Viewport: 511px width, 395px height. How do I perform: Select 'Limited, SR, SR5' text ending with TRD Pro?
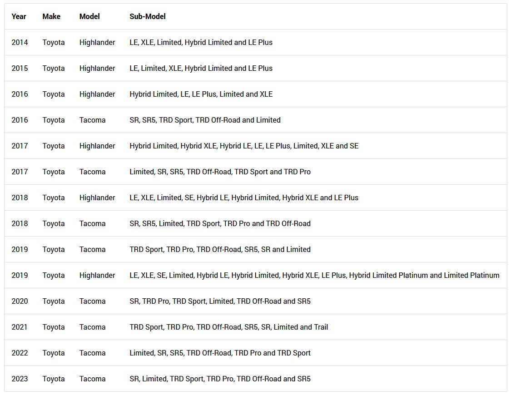coord(220,172)
